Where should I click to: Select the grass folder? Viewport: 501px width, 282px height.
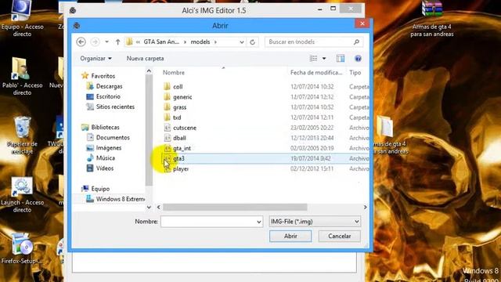(x=175, y=107)
